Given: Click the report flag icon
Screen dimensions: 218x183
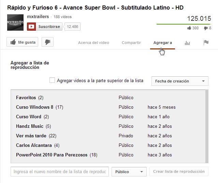Looking at the screenshot, I should coord(206,43).
